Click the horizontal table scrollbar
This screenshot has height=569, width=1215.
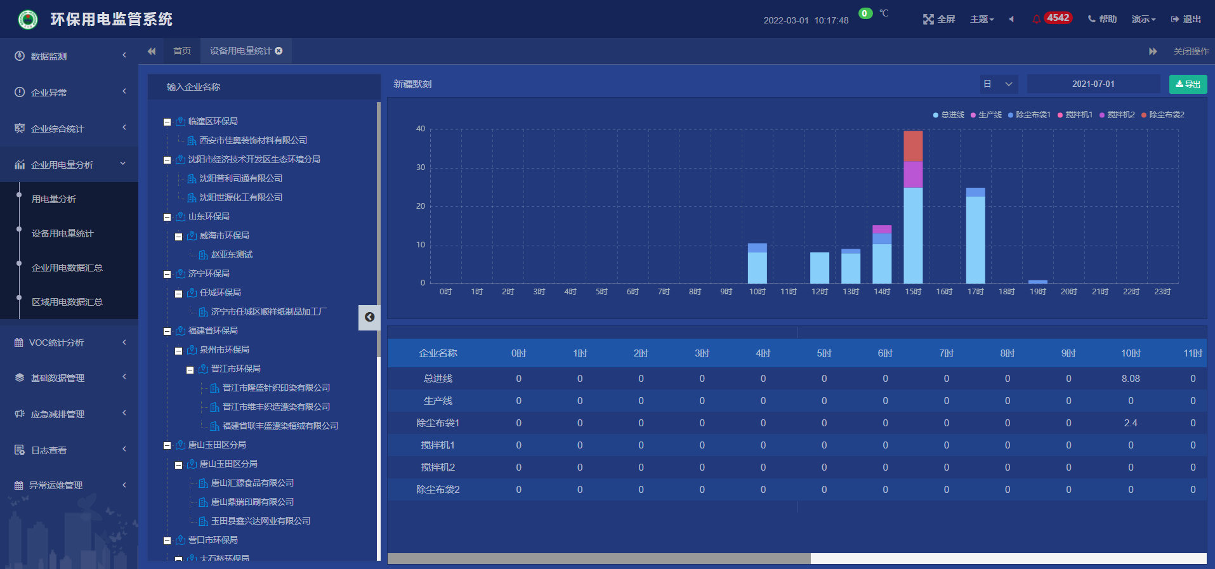tap(599, 558)
